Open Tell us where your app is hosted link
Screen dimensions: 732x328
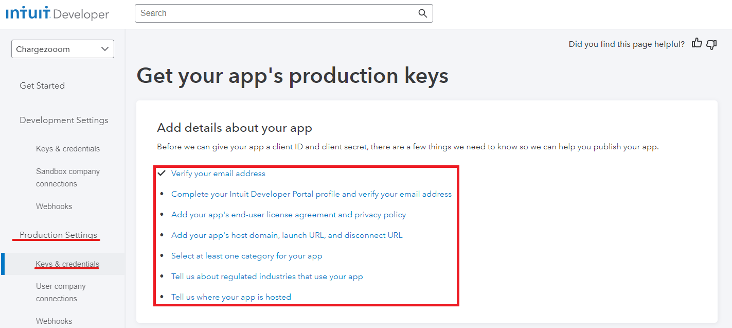point(231,297)
